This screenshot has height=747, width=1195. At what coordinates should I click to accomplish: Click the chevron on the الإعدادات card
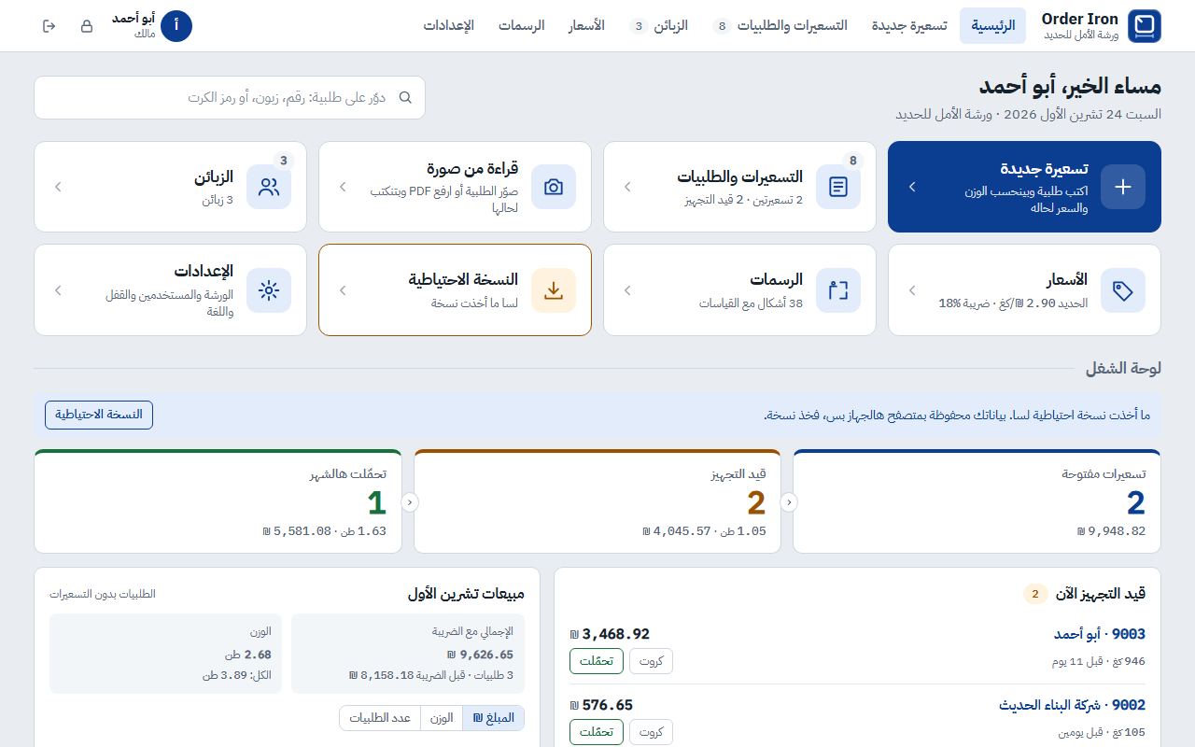coord(58,290)
